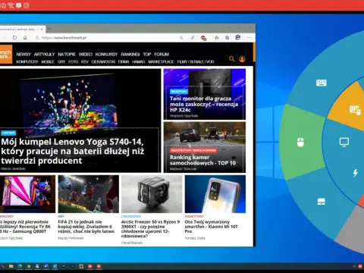The height and width of the screenshot is (273, 364).
Task: Click the browser address bar URL
Action: pyautogui.click(x=64, y=38)
